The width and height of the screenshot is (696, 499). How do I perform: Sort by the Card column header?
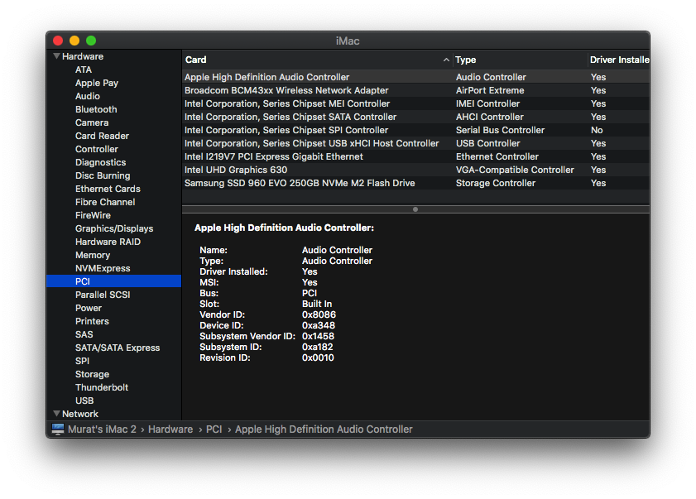[317, 60]
